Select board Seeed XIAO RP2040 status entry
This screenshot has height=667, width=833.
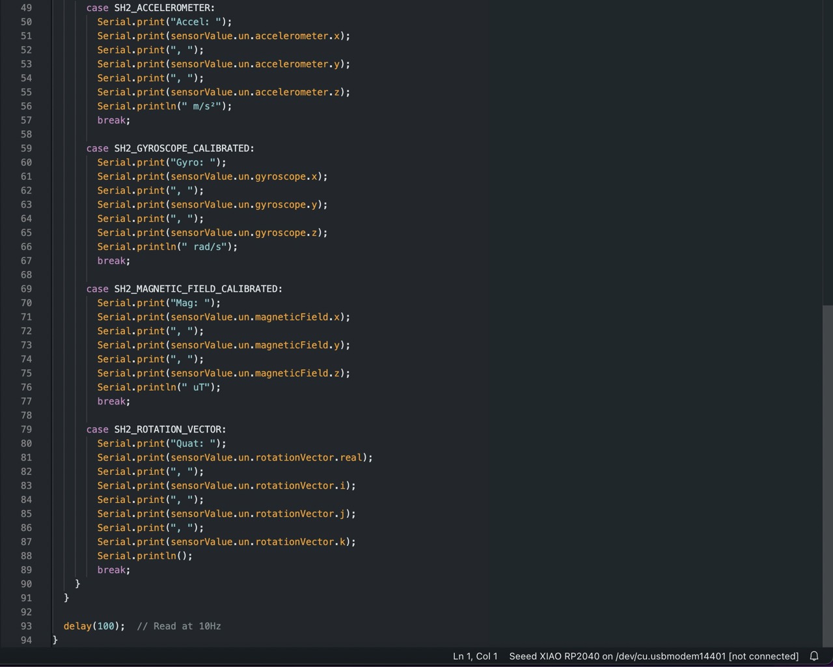pyautogui.click(x=653, y=656)
